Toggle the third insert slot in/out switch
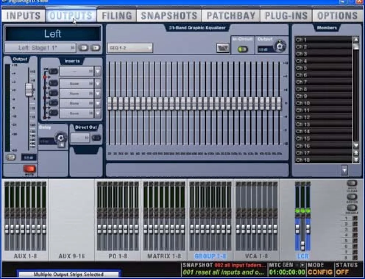Viewport: 365px width, 279px height. coord(53,93)
